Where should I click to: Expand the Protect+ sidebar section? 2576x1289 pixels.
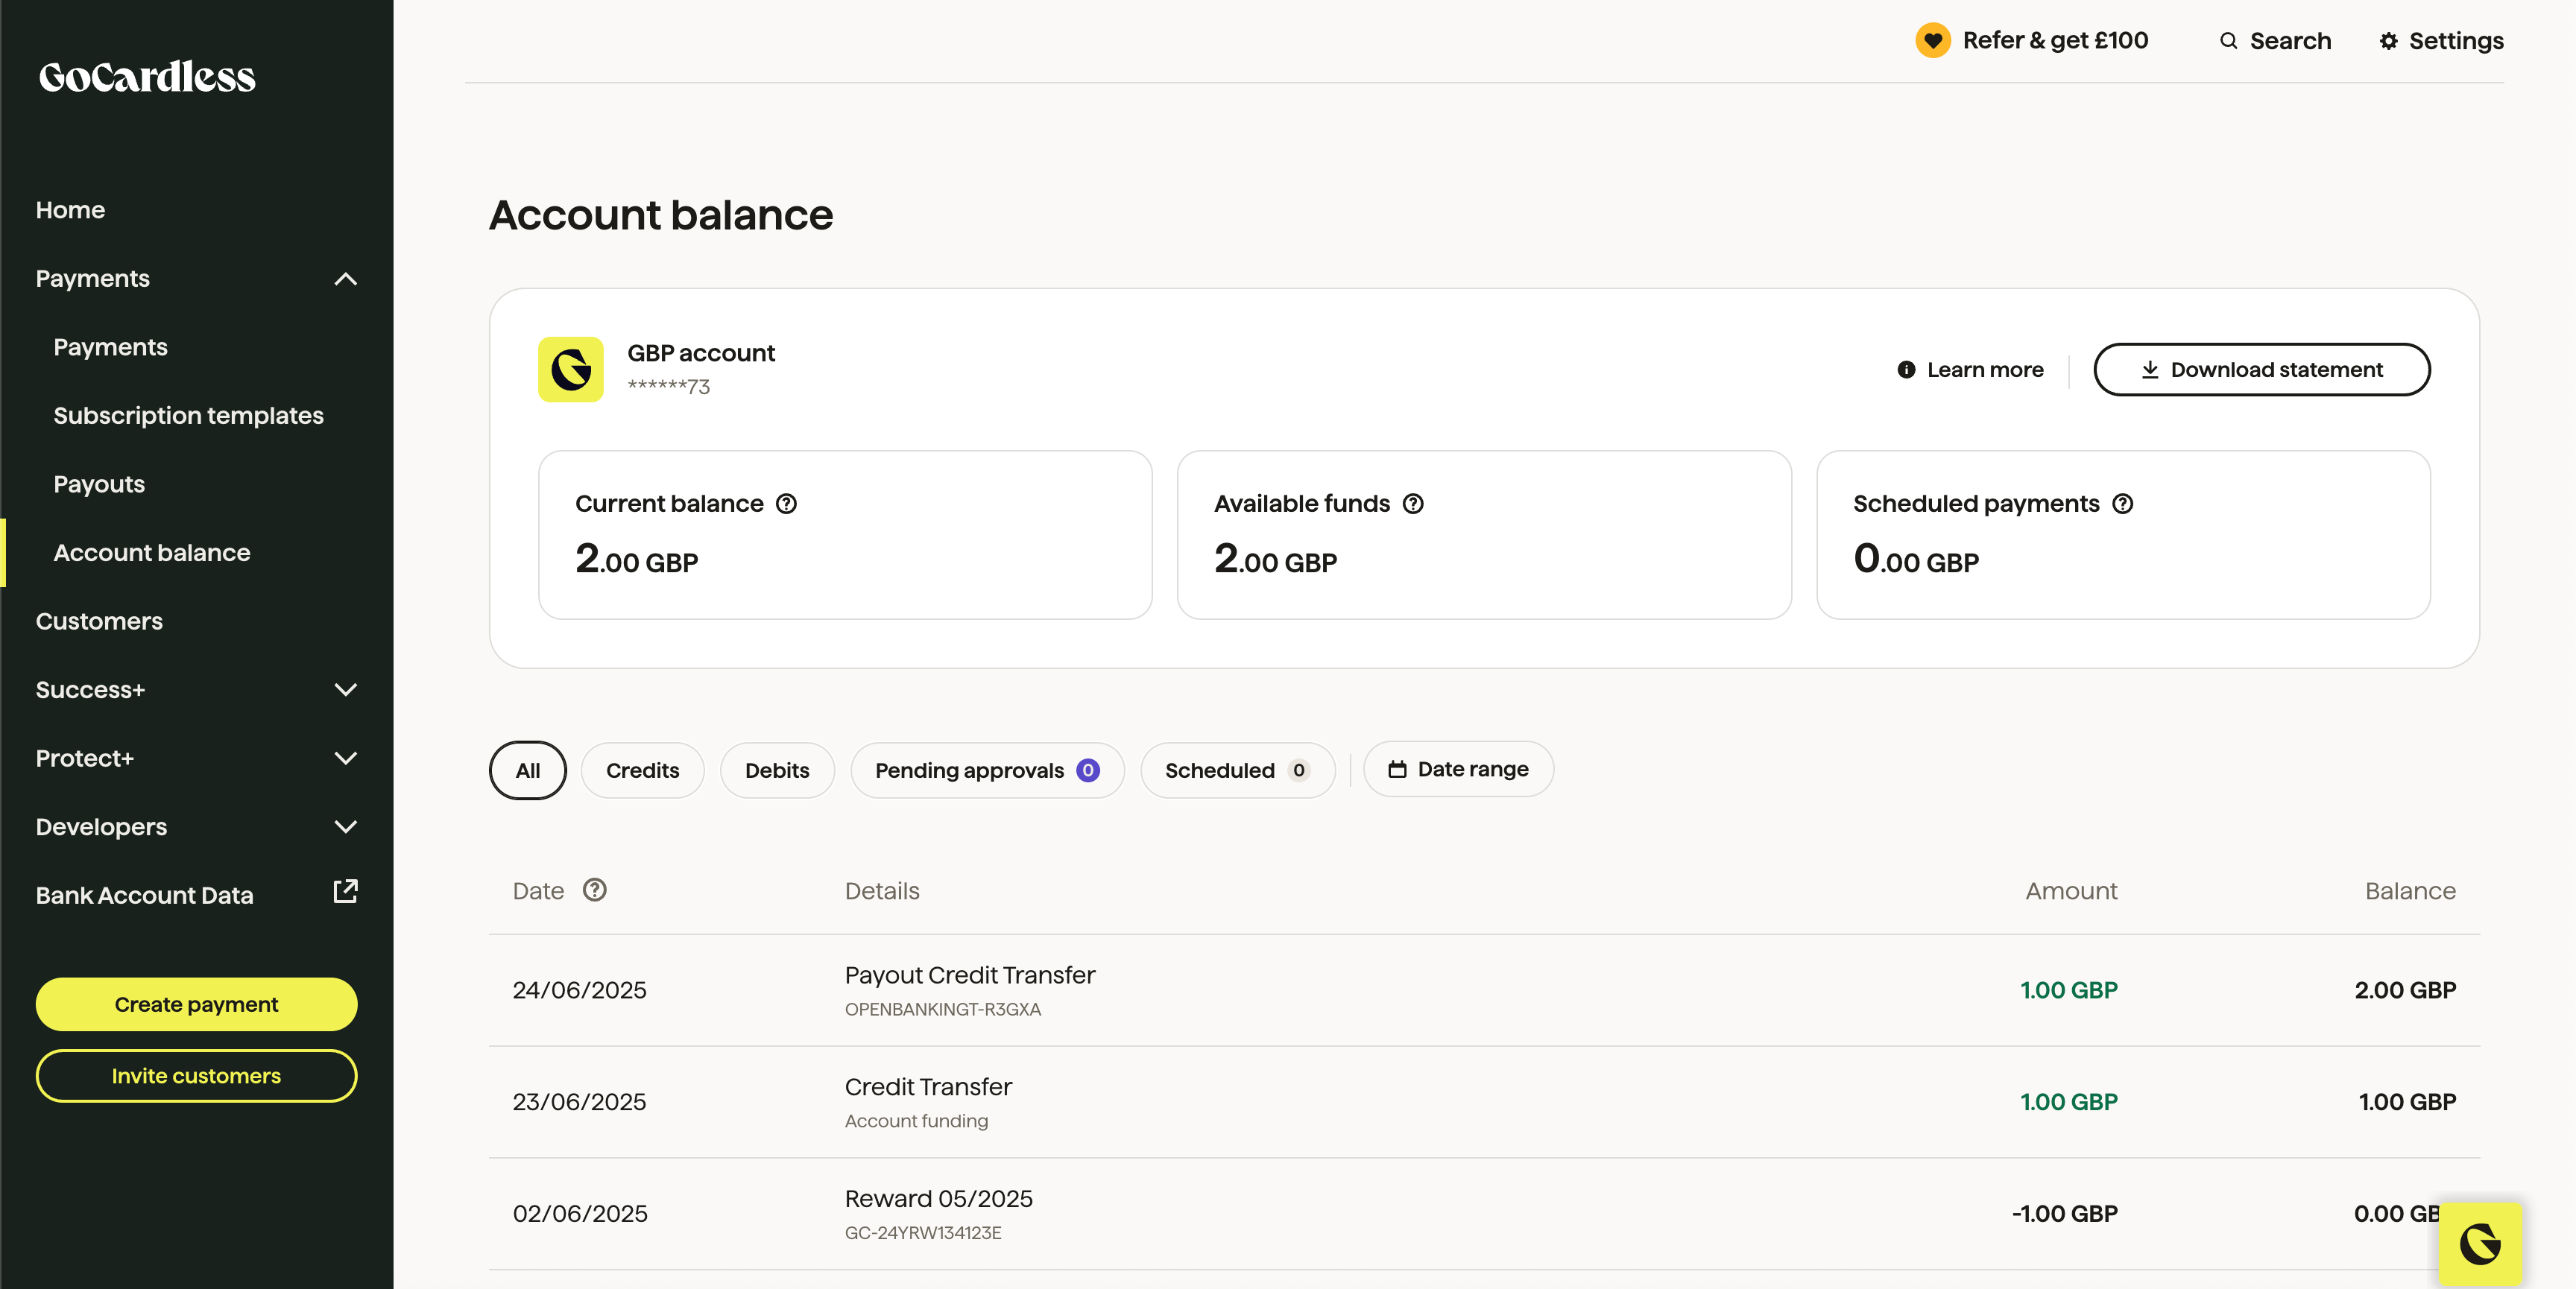(345, 758)
